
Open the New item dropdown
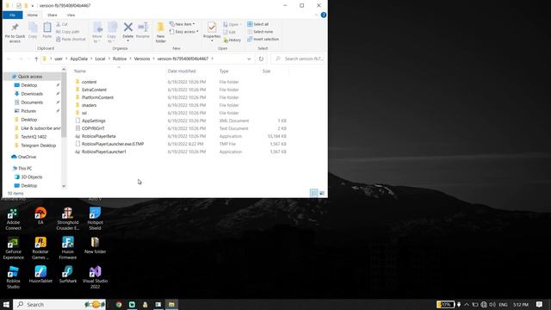coord(182,24)
